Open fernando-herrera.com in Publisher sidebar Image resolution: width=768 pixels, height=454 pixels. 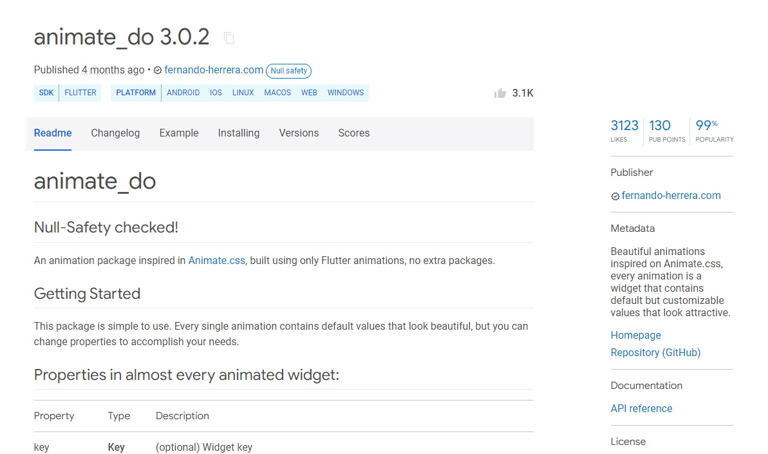pyautogui.click(x=671, y=195)
